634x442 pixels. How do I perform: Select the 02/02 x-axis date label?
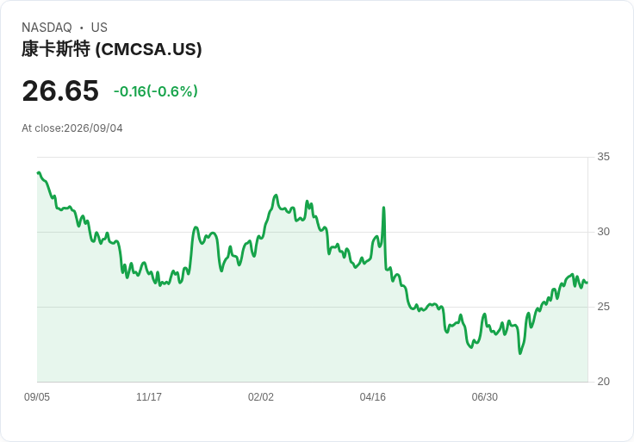261,397
